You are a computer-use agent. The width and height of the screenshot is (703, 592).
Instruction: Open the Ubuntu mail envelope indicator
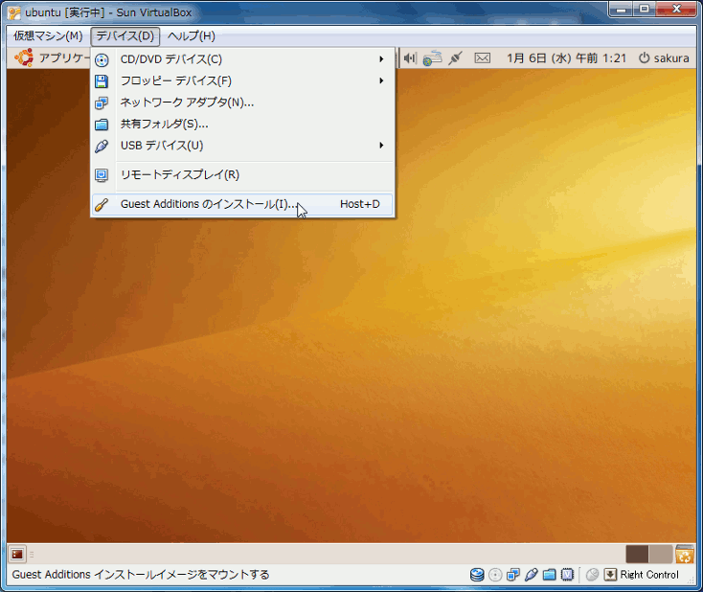point(482,58)
